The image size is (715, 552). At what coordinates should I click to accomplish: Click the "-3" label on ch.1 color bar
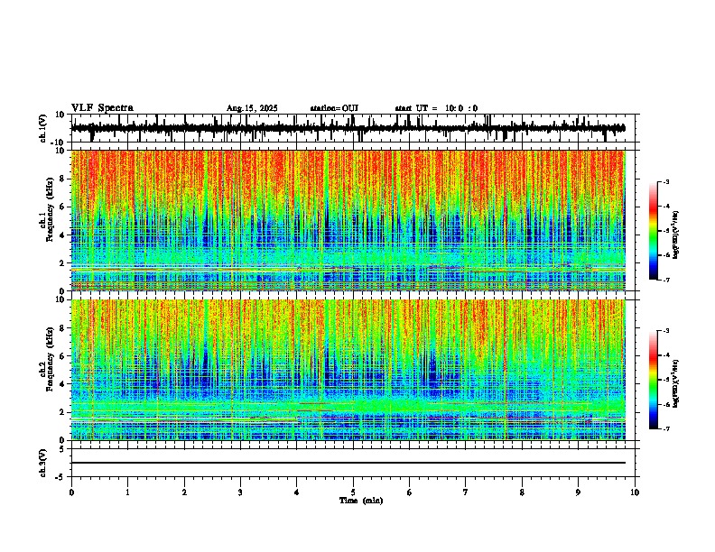666,181
